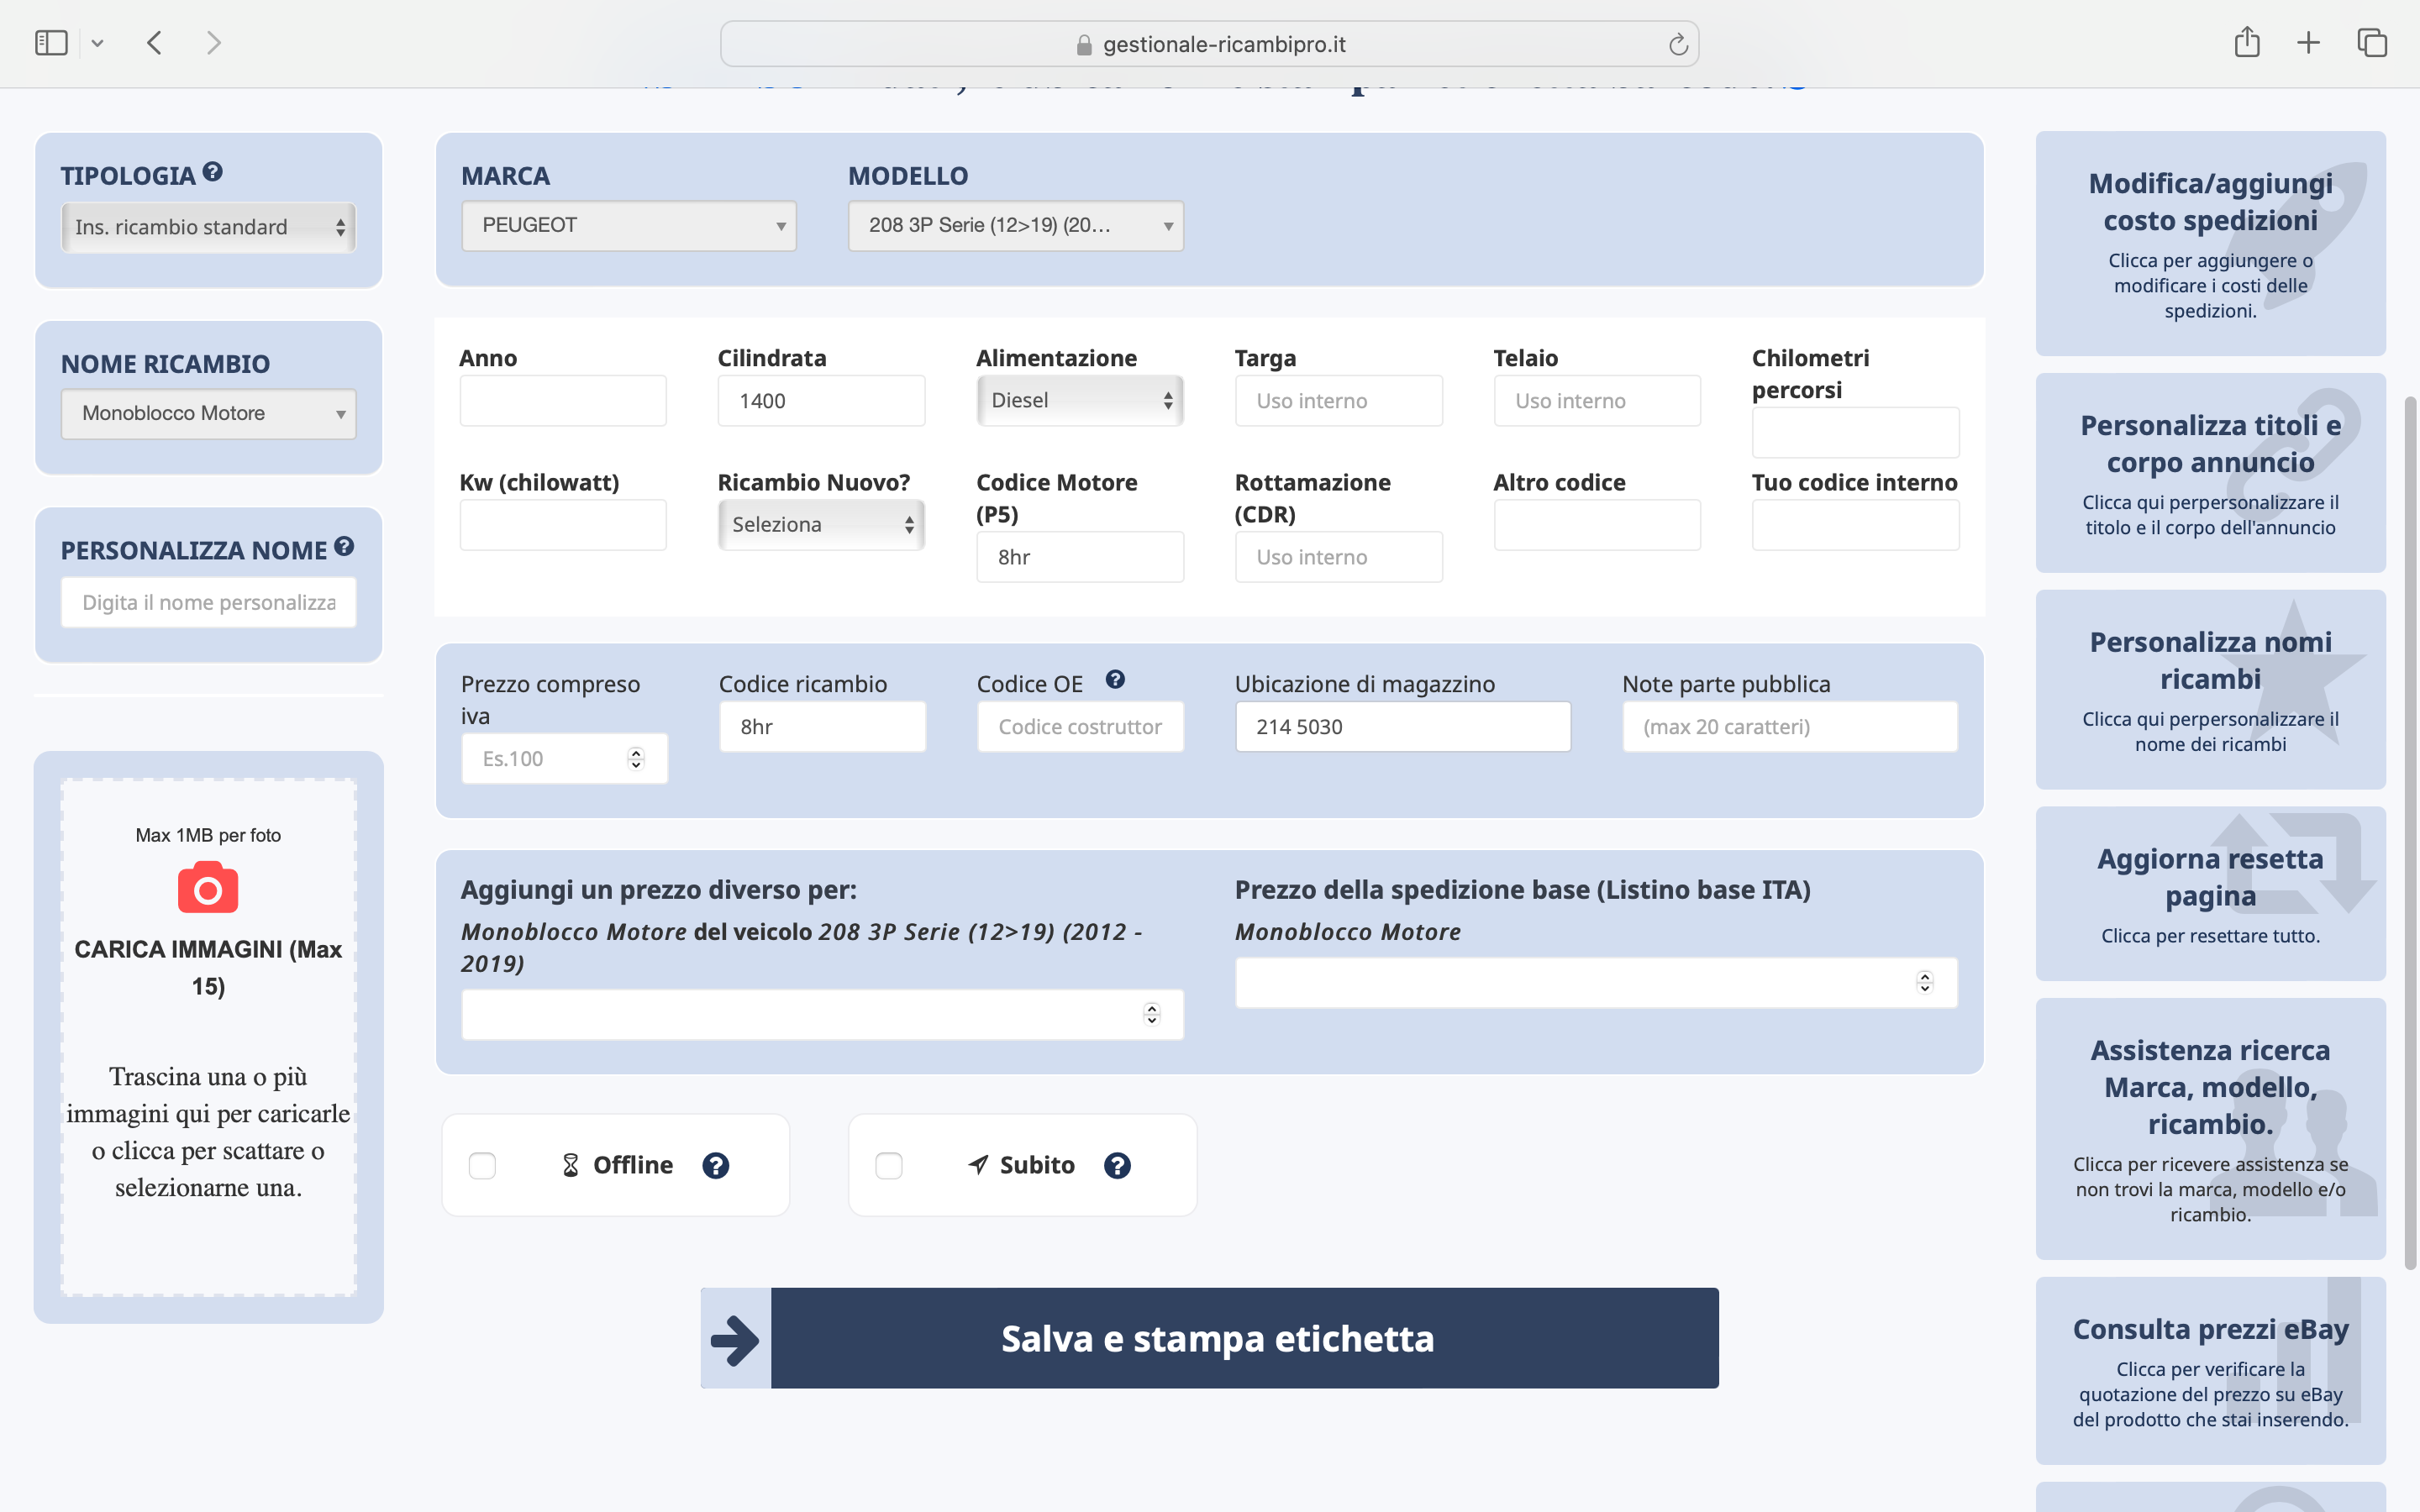Image resolution: width=2420 pixels, height=1512 pixels.
Task: Click the Note parte pubblica field
Action: coord(1789,727)
